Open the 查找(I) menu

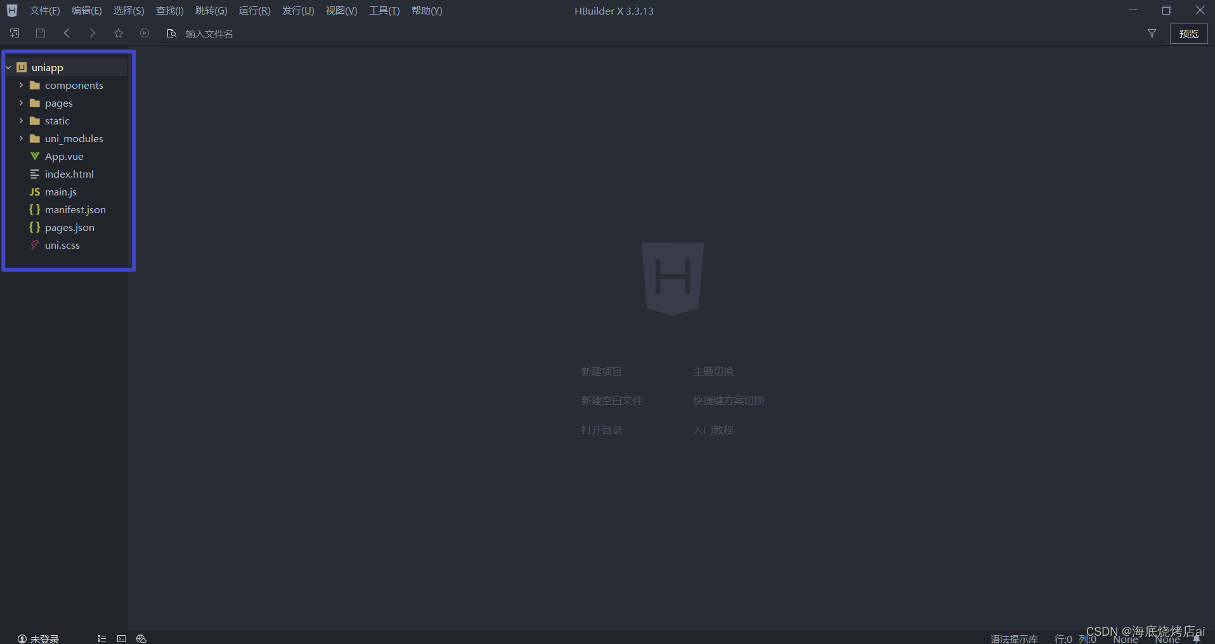[170, 11]
